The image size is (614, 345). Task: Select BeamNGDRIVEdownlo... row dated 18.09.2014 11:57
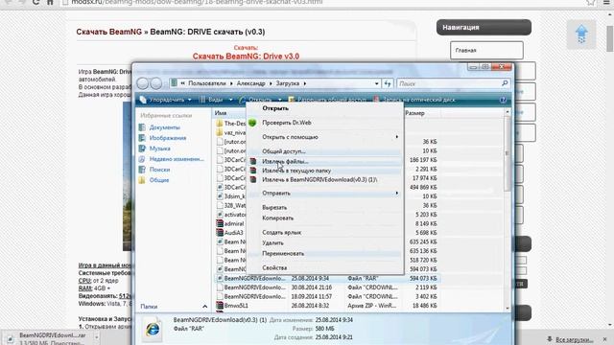tap(327, 296)
